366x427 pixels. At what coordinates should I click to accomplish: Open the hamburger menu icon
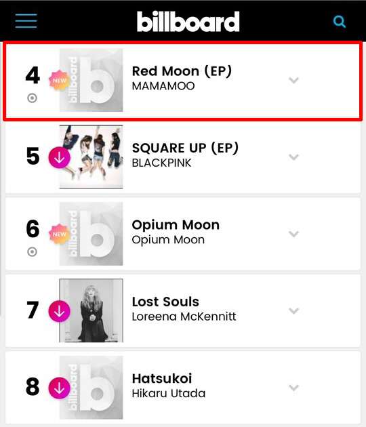pos(26,21)
